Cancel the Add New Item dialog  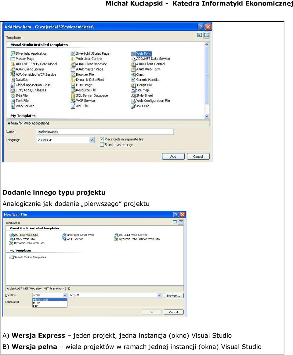pos(198,157)
